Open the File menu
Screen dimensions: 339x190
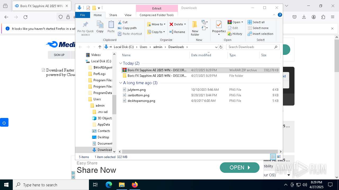[x=83, y=15]
